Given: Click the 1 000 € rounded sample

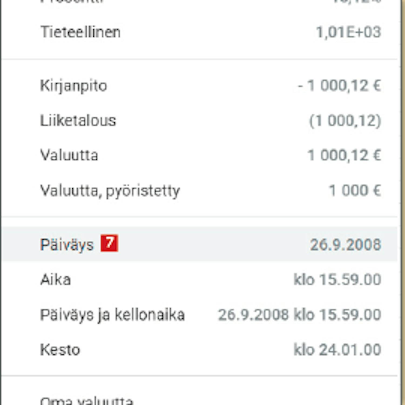Looking at the screenshot, I should (355, 190).
